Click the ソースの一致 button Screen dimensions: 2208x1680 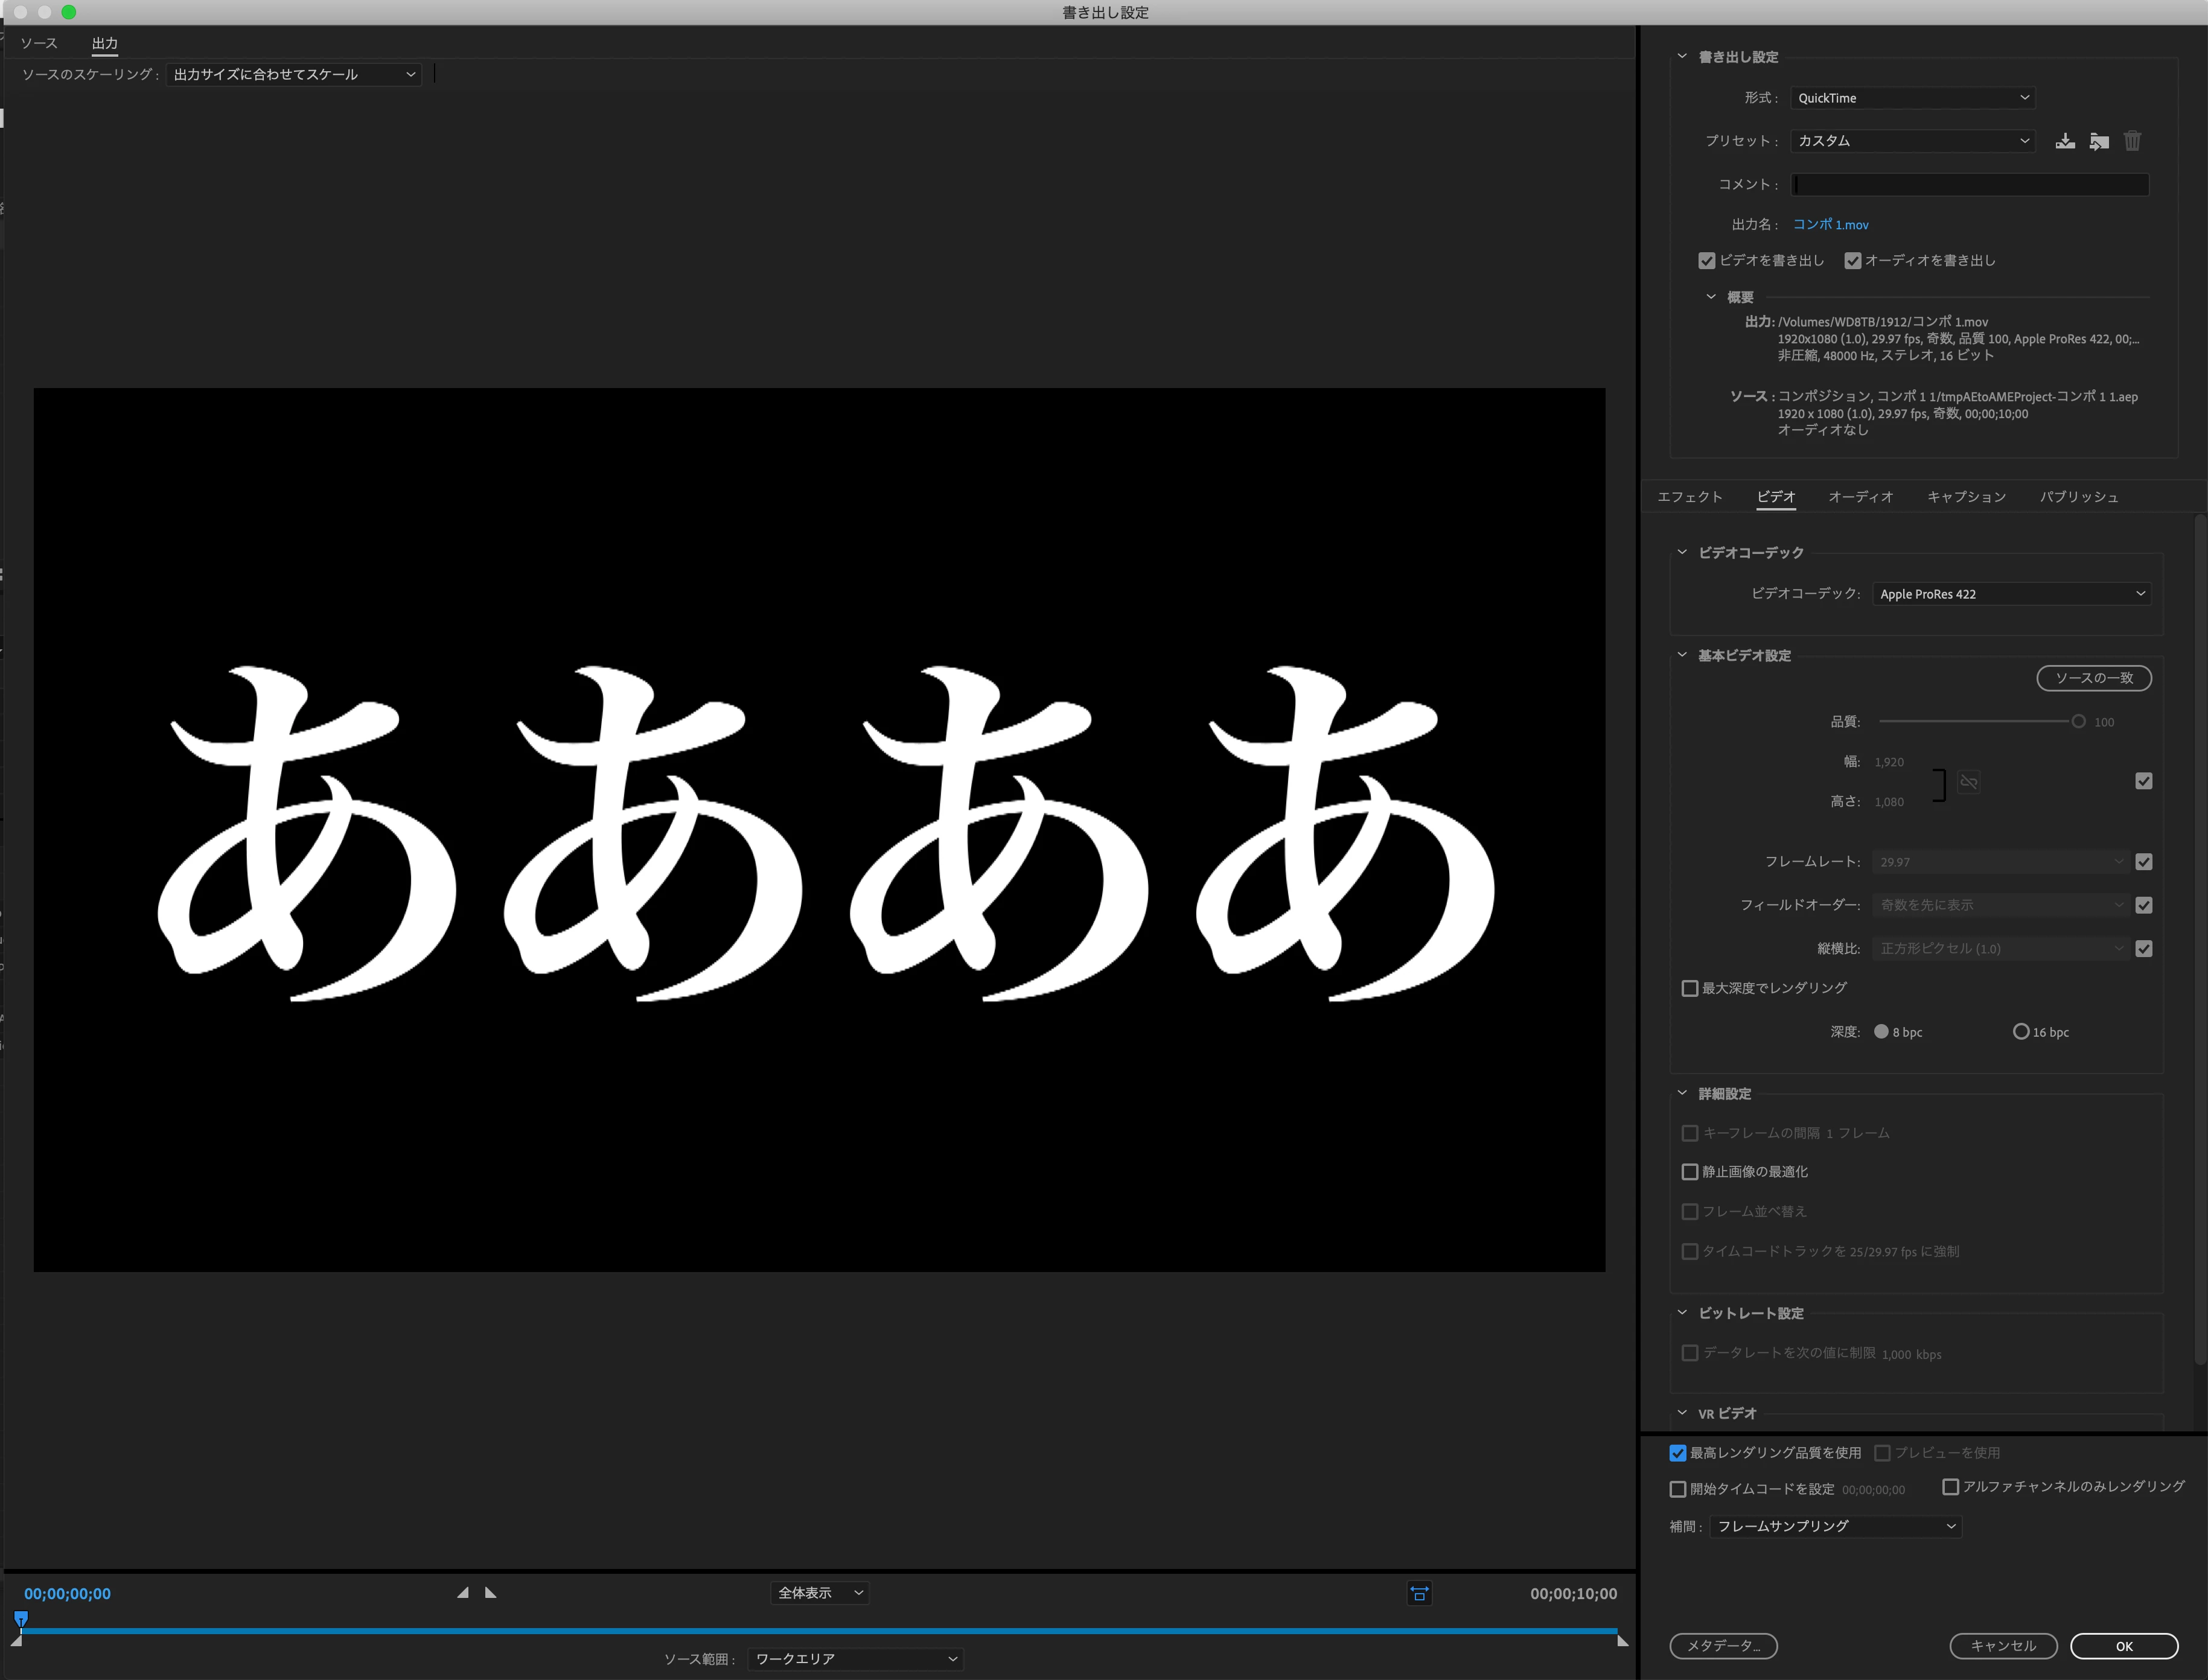2093,678
